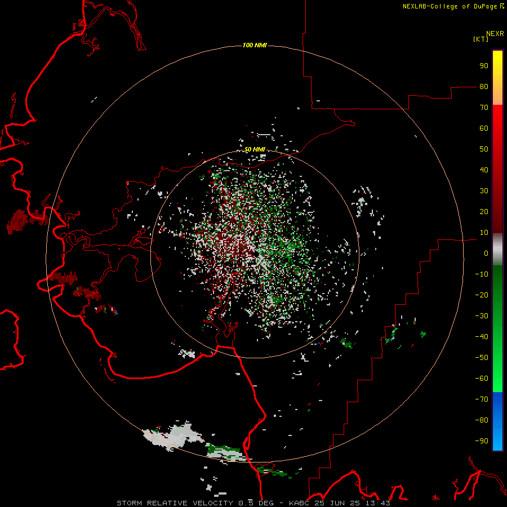The image size is (507, 507).
Task: Click the -70 value on velocity scale
Action: tap(482, 399)
